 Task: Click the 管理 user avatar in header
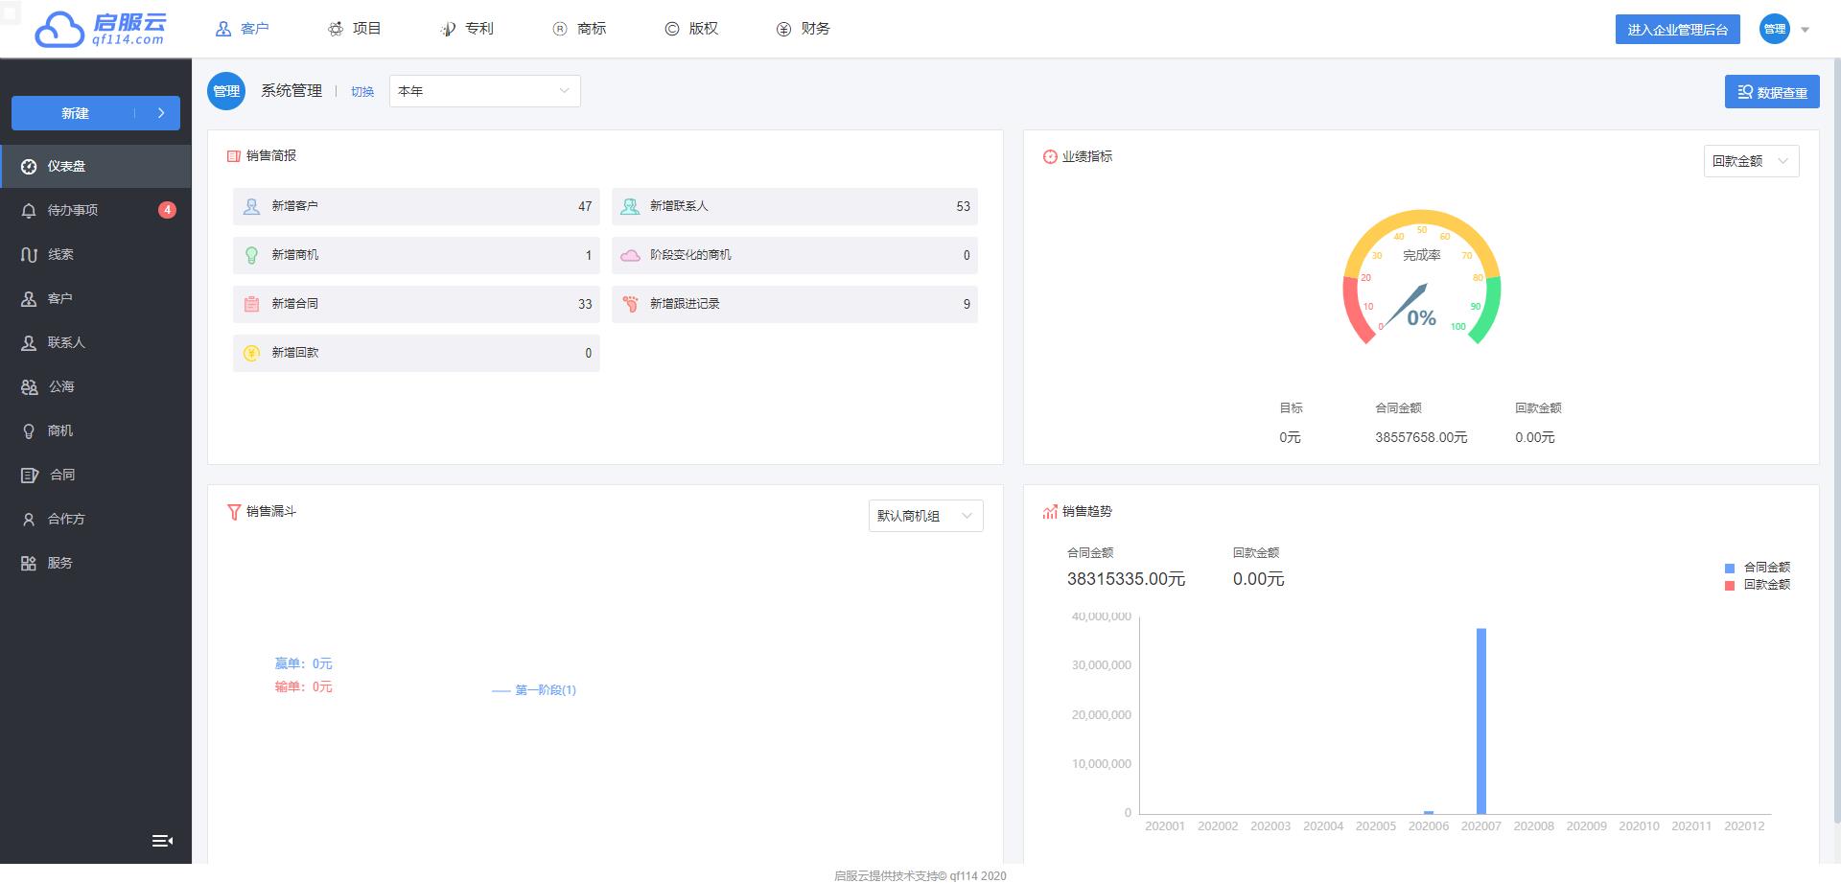coord(1775,29)
